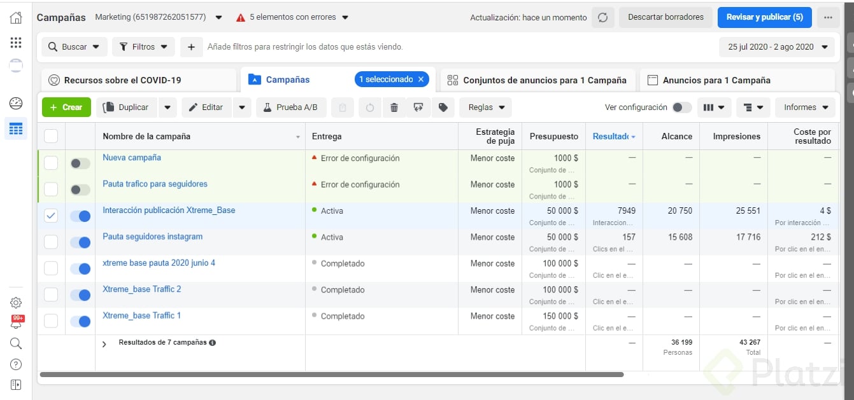
Task: Switch to Recursos sobre el COVID-19 tab
Action: tap(139, 80)
